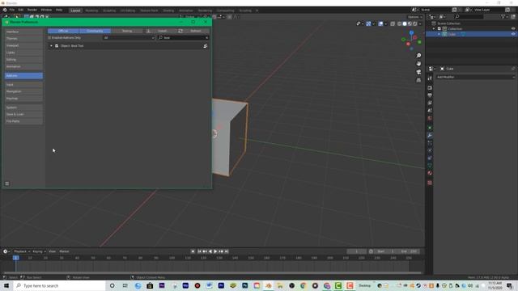518x291 pixels.
Task: Switch to the Sculpting workspace tab
Action: [109, 11]
